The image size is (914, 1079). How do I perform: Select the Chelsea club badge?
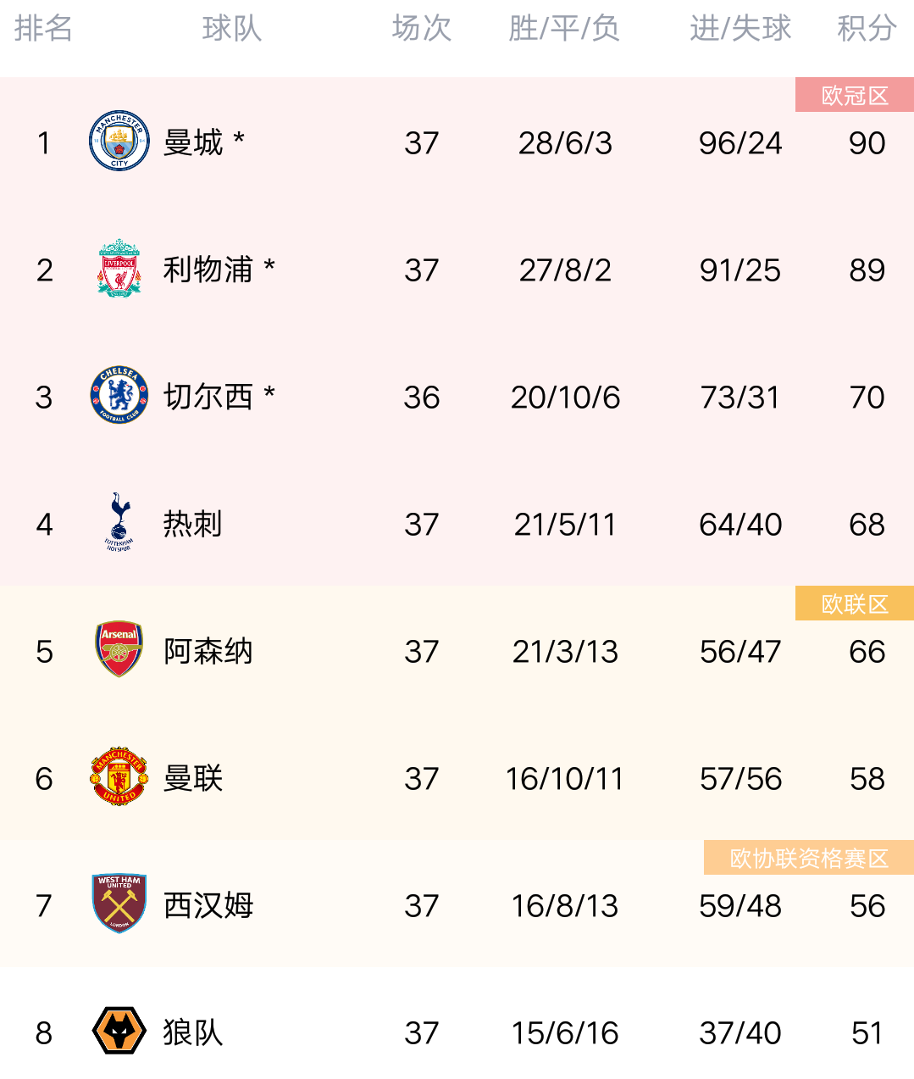coord(119,395)
